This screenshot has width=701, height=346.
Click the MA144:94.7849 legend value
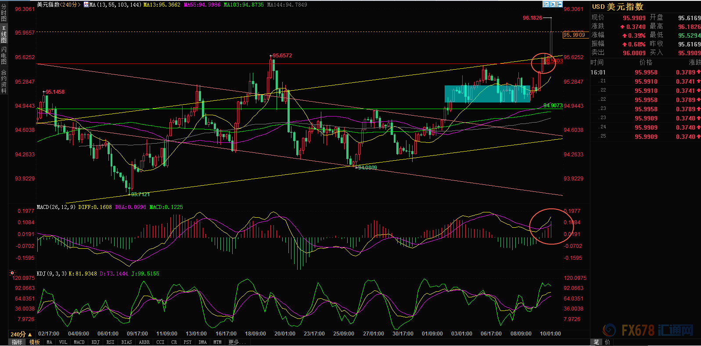point(287,5)
